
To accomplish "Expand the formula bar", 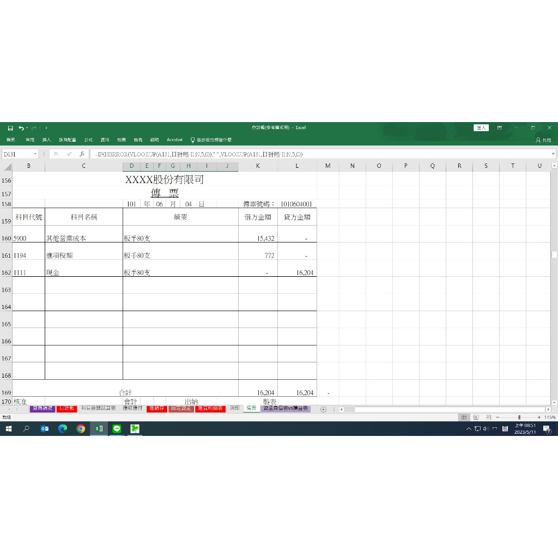I will pos(554,154).
